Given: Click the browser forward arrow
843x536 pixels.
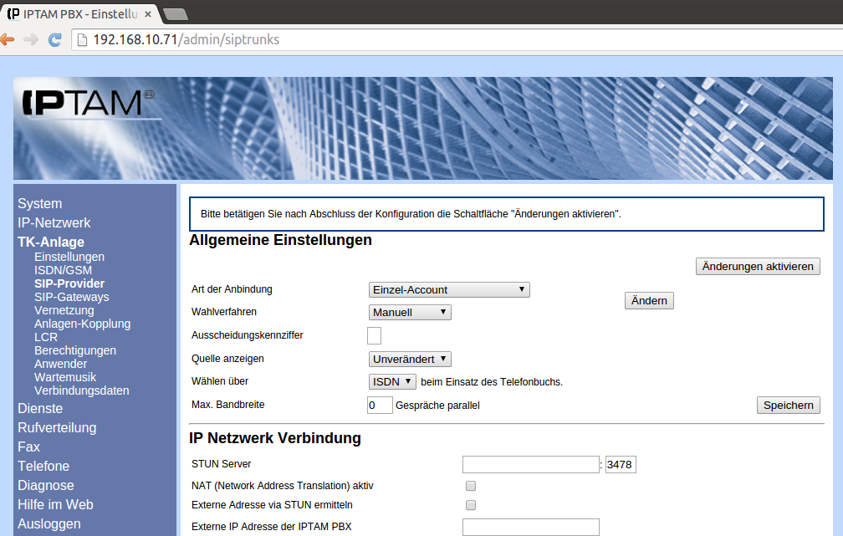Looking at the screenshot, I should [x=31, y=39].
